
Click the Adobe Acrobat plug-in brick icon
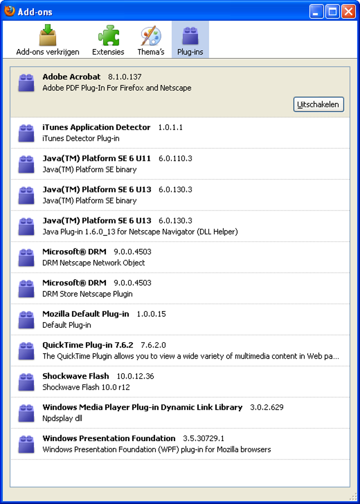[x=26, y=83]
